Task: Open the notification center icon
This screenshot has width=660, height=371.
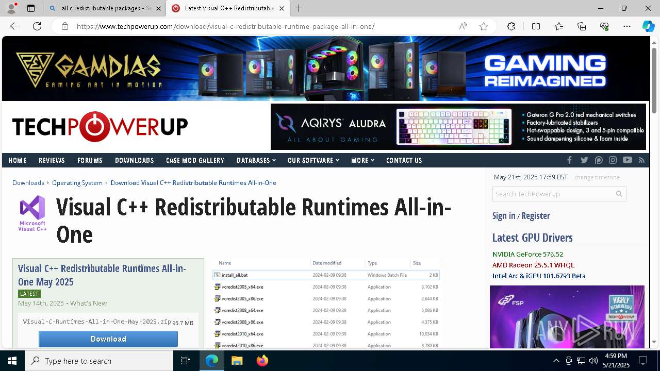Action: click(643, 361)
